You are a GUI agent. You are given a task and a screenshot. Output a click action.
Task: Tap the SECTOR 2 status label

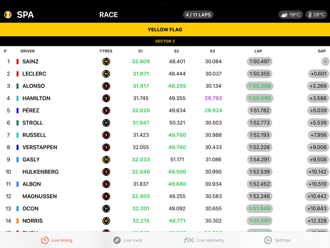click(165, 42)
